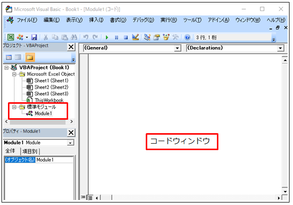Open Module1 Module properties object dropdown
Viewport: 293px width, 205px height.
70,143
